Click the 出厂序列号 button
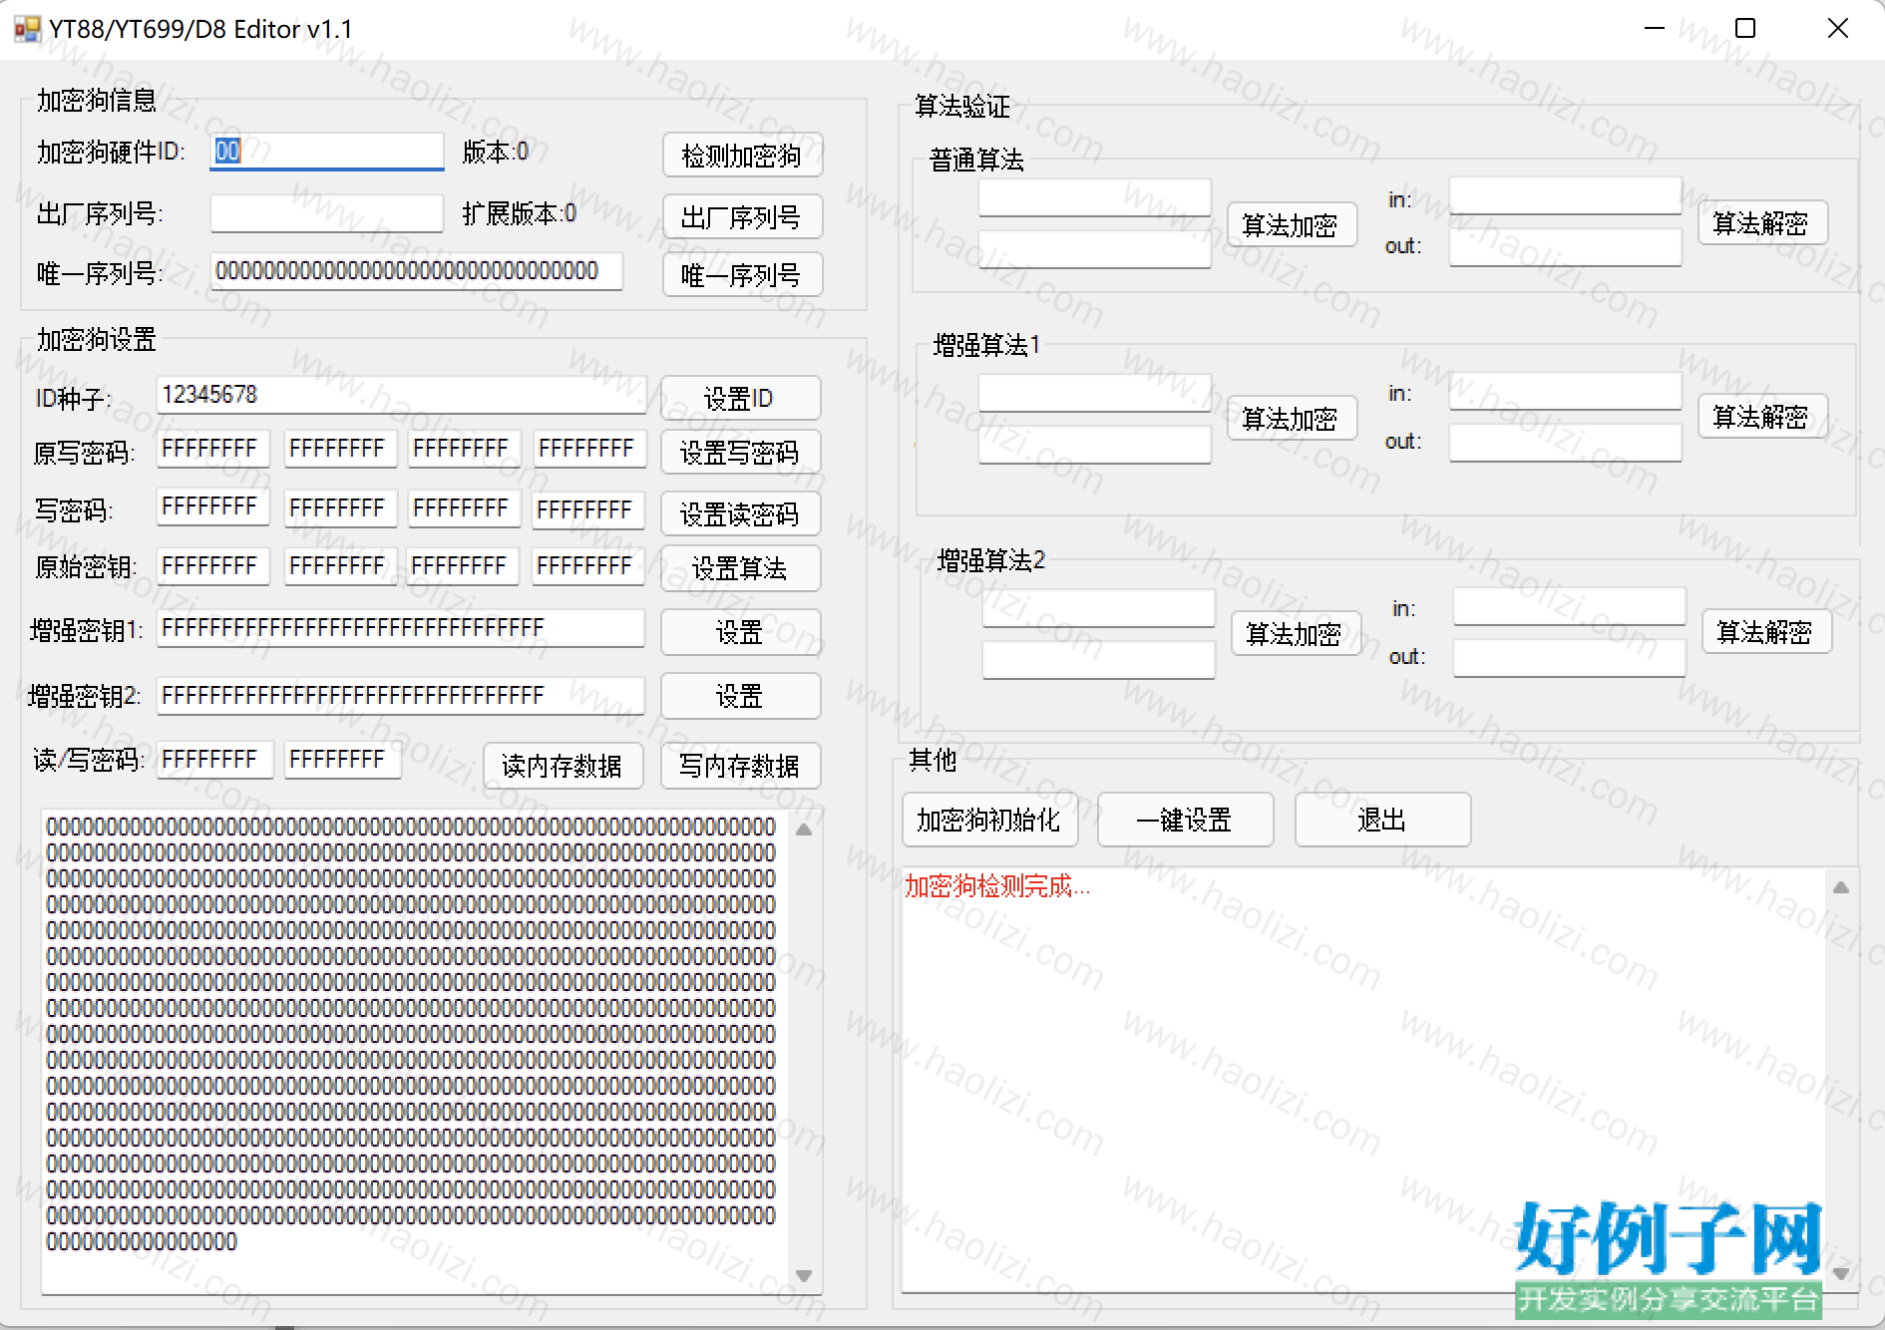The width and height of the screenshot is (1885, 1330). click(742, 216)
